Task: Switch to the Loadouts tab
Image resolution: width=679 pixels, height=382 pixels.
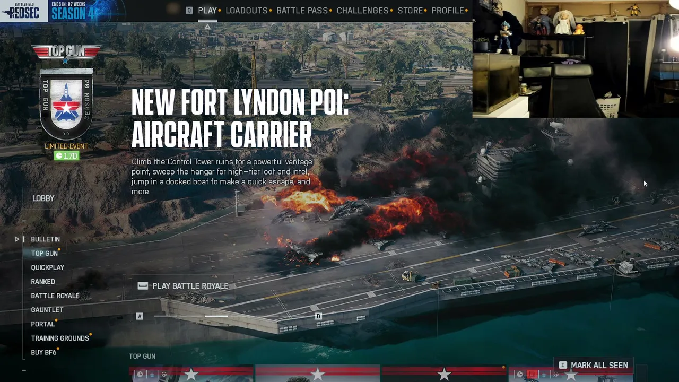Action: 247,11
